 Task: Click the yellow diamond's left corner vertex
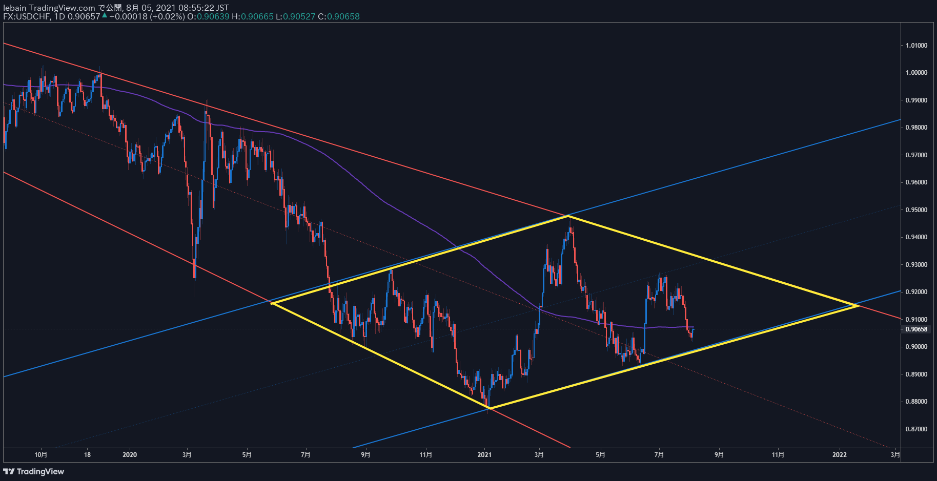271,304
